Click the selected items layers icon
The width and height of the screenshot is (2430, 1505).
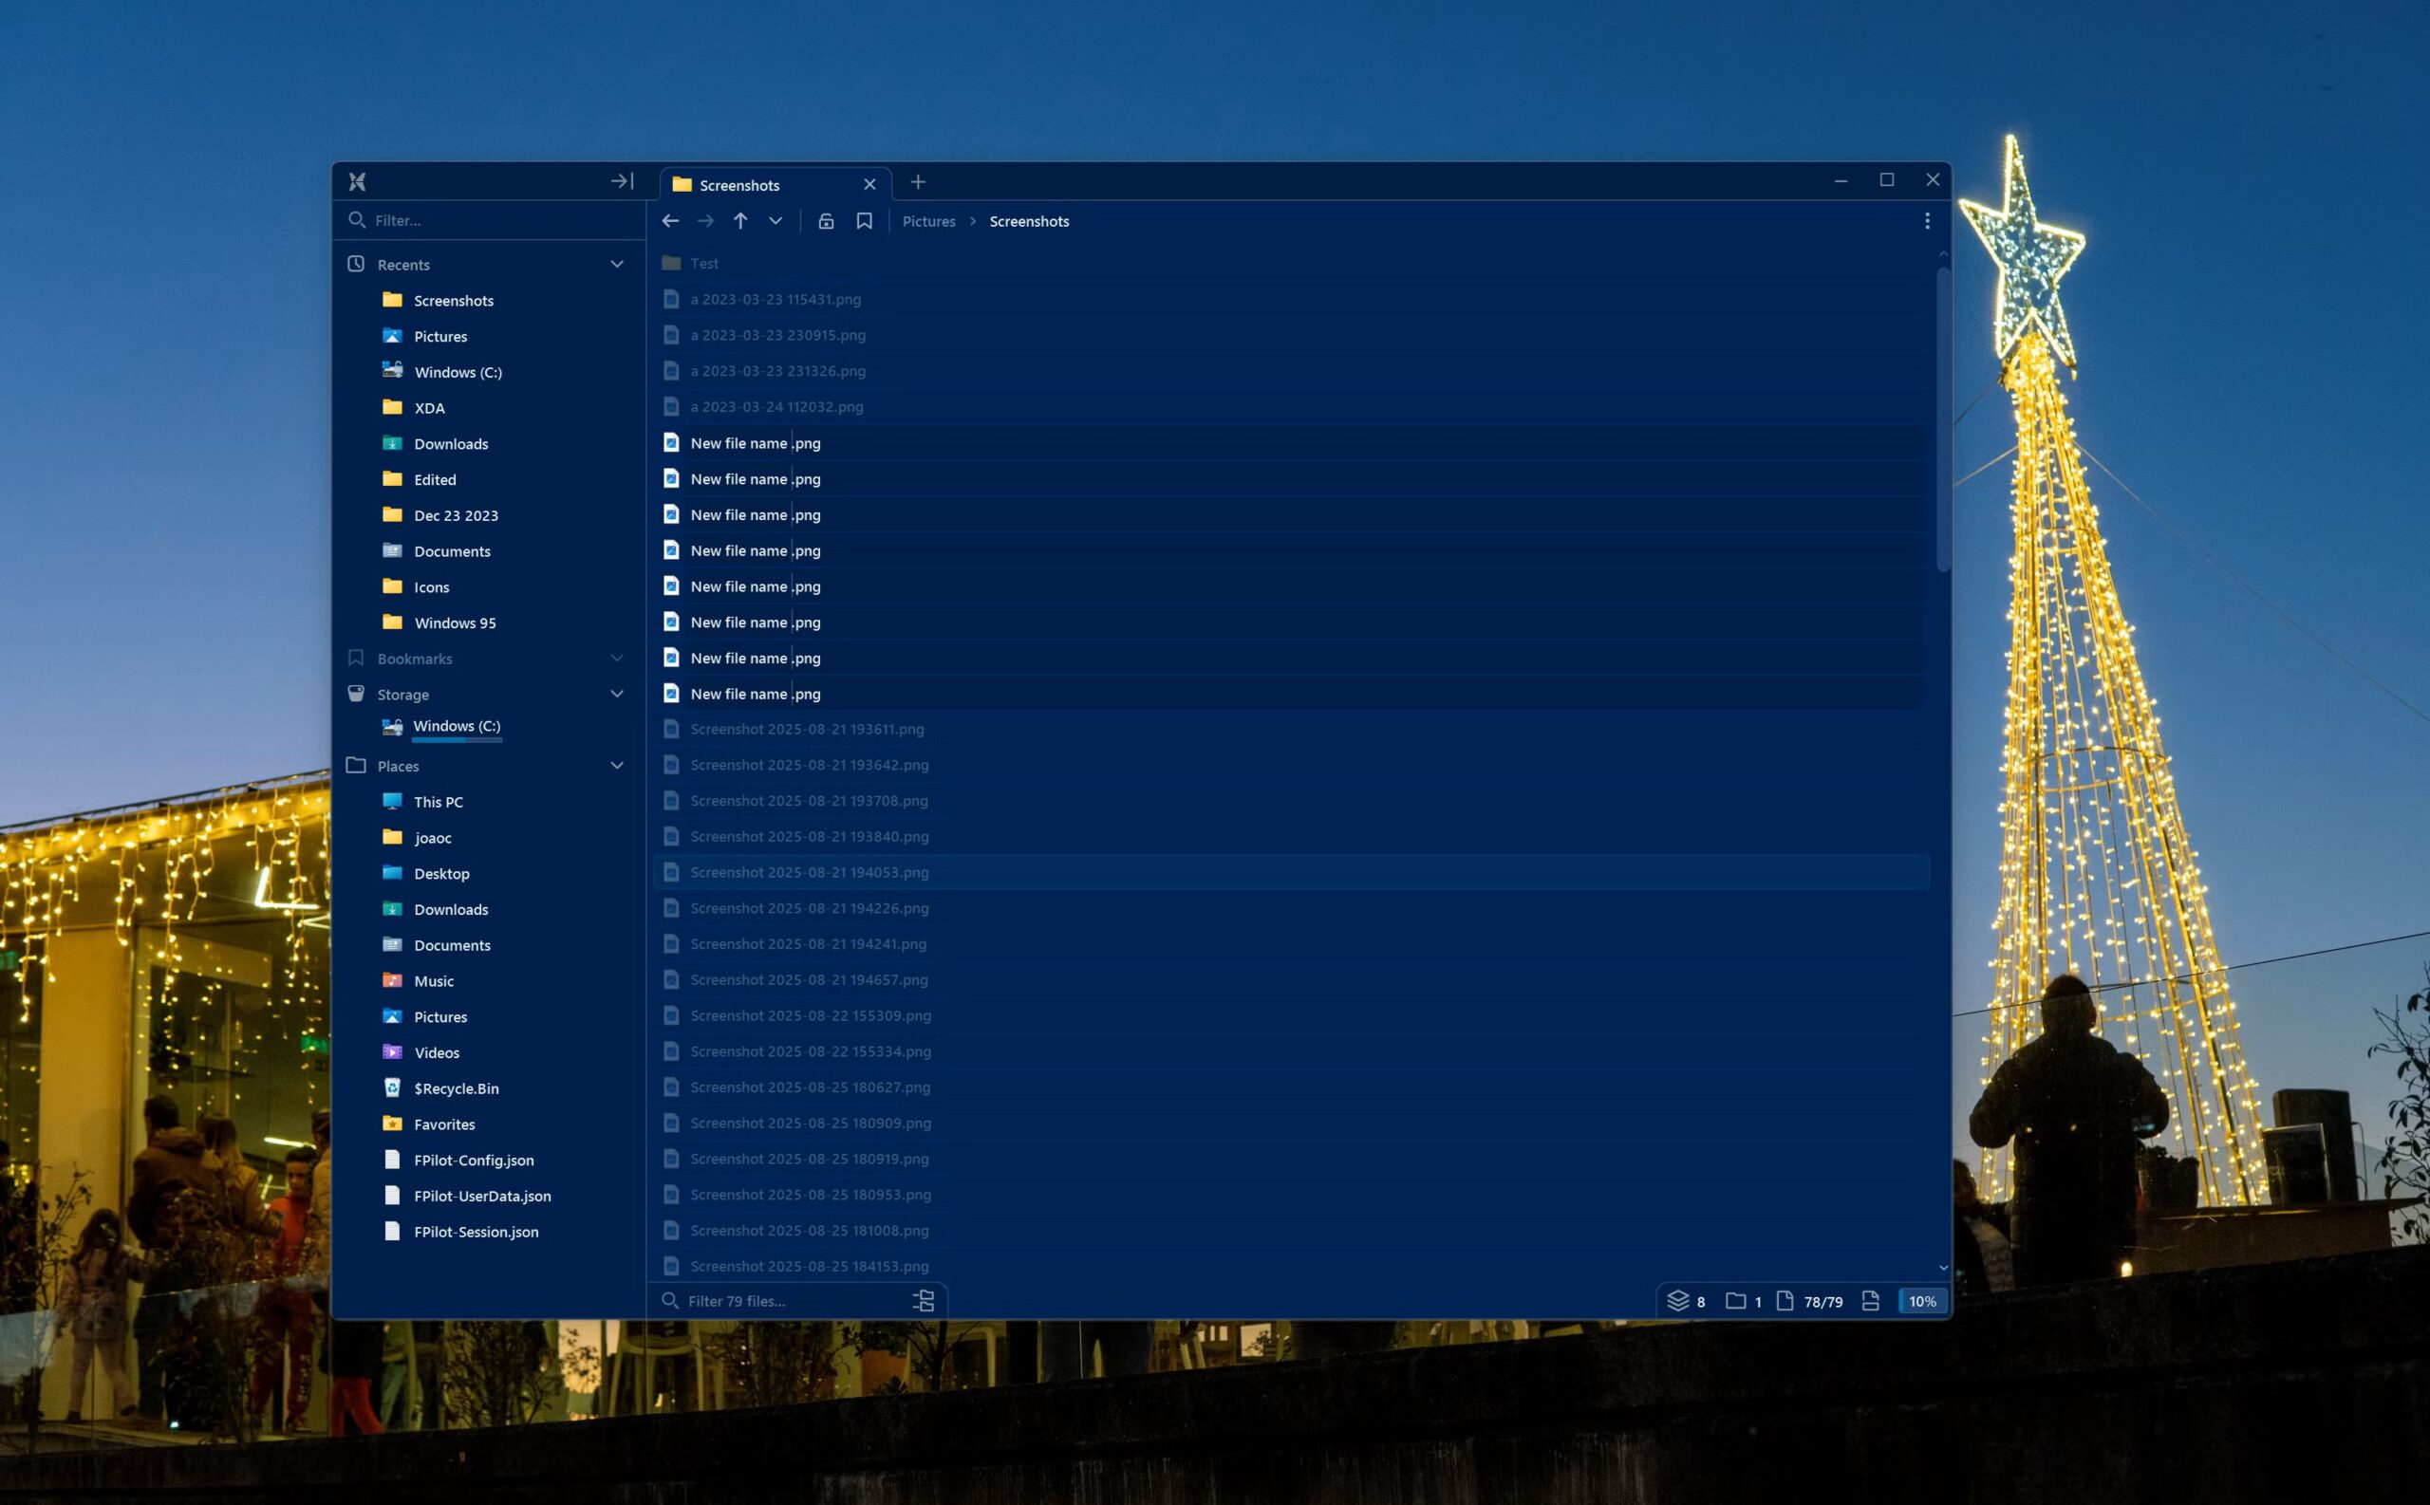pos(1677,1301)
